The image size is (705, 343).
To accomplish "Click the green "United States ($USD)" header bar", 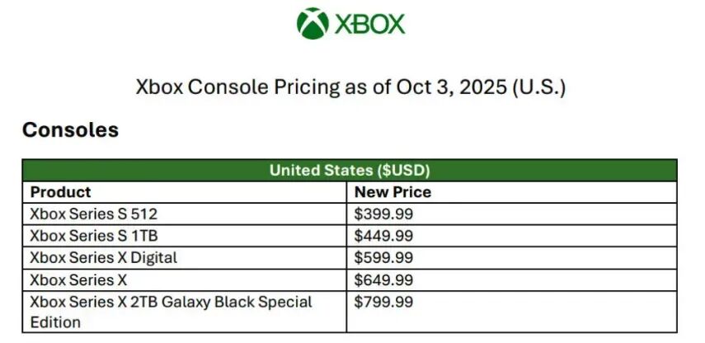I will (350, 171).
